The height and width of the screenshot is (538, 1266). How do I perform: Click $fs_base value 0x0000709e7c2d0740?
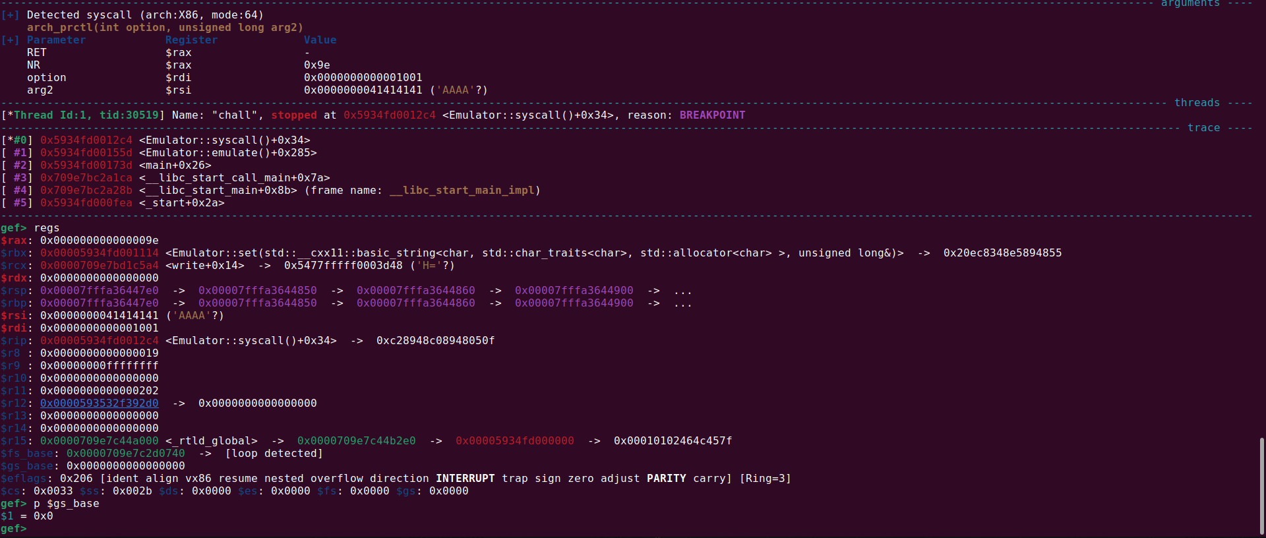[125, 453]
